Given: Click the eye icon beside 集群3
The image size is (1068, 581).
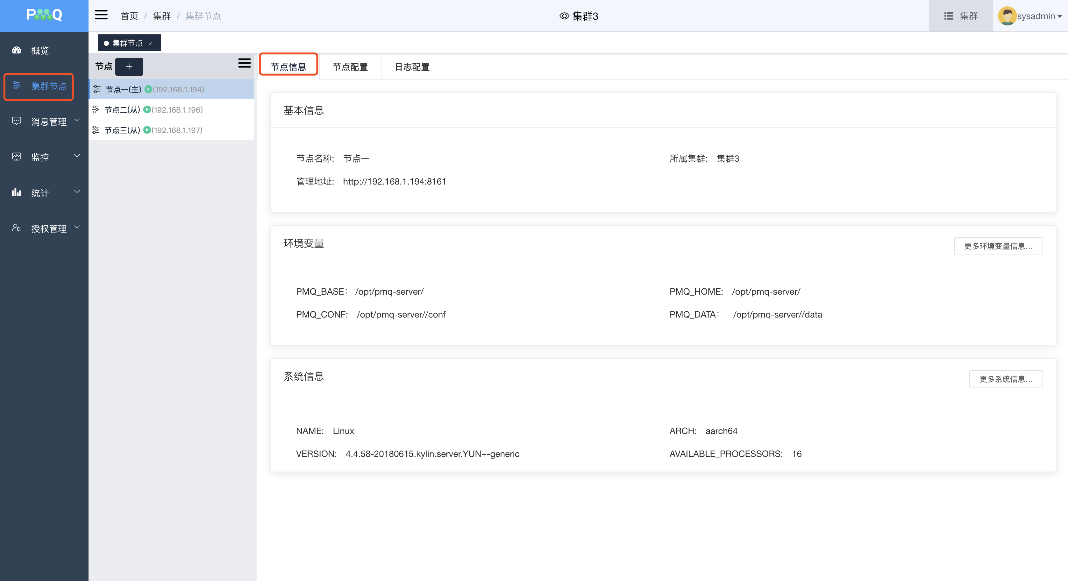Looking at the screenshot, I should (x=564, y=16).
